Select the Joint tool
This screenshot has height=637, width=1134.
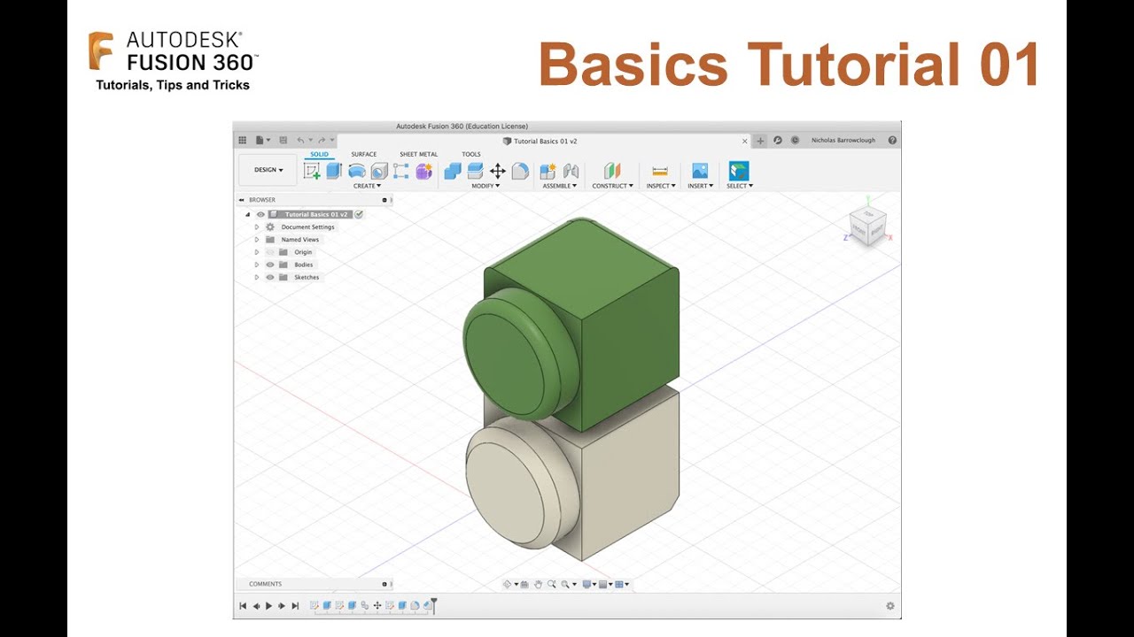[571, 171]
